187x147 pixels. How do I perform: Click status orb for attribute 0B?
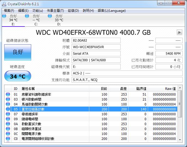pos(8,129)
